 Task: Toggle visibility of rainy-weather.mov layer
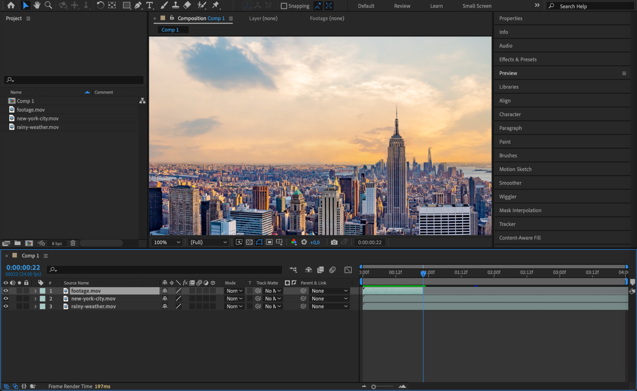[x=6, y=306]
